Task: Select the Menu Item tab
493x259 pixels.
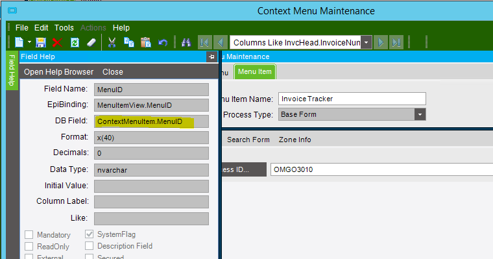Action: tap(255, 72)
